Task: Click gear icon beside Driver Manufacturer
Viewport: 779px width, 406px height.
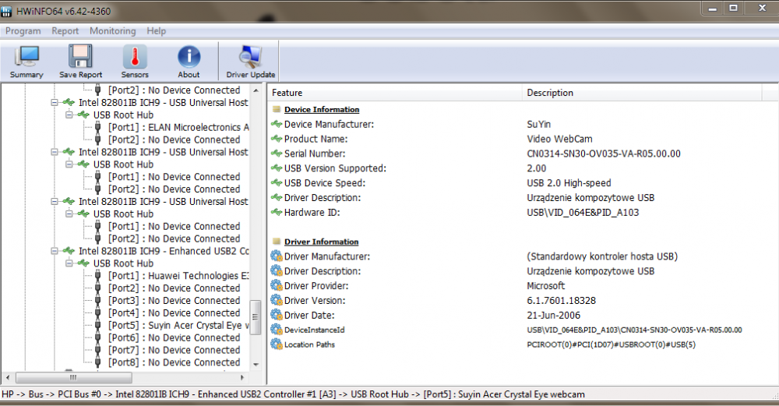Action: pyautogui.click(x=277, y=256)
